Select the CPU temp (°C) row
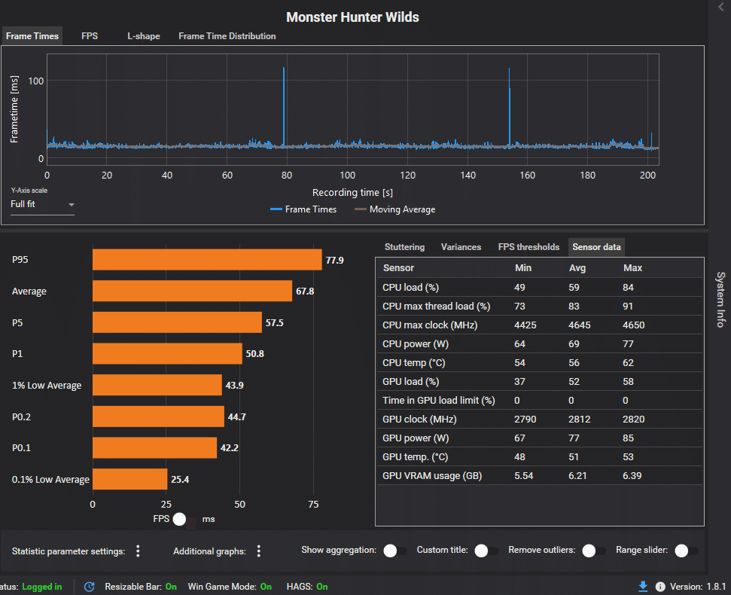 point(539,363)
